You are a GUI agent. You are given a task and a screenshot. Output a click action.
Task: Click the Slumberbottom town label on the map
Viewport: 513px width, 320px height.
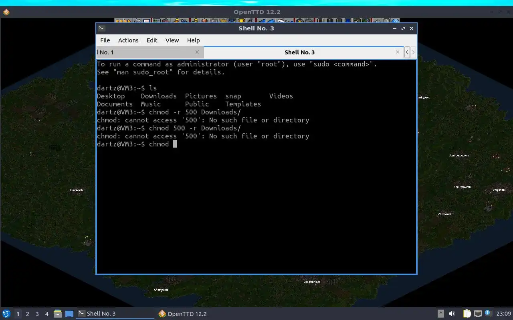click(459, 155)
